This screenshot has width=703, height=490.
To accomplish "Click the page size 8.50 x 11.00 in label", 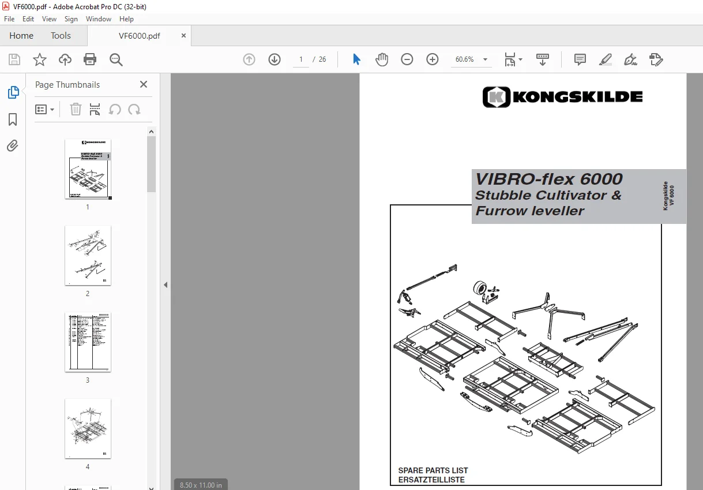I will pos(201,485).
